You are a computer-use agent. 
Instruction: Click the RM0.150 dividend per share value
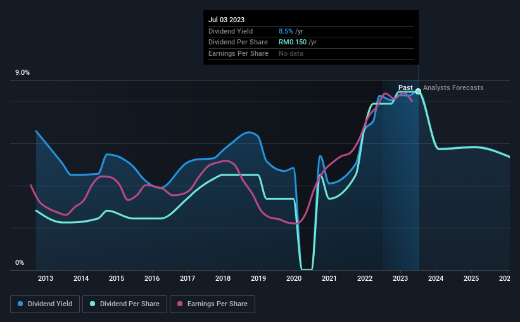(x=293, y=42)
